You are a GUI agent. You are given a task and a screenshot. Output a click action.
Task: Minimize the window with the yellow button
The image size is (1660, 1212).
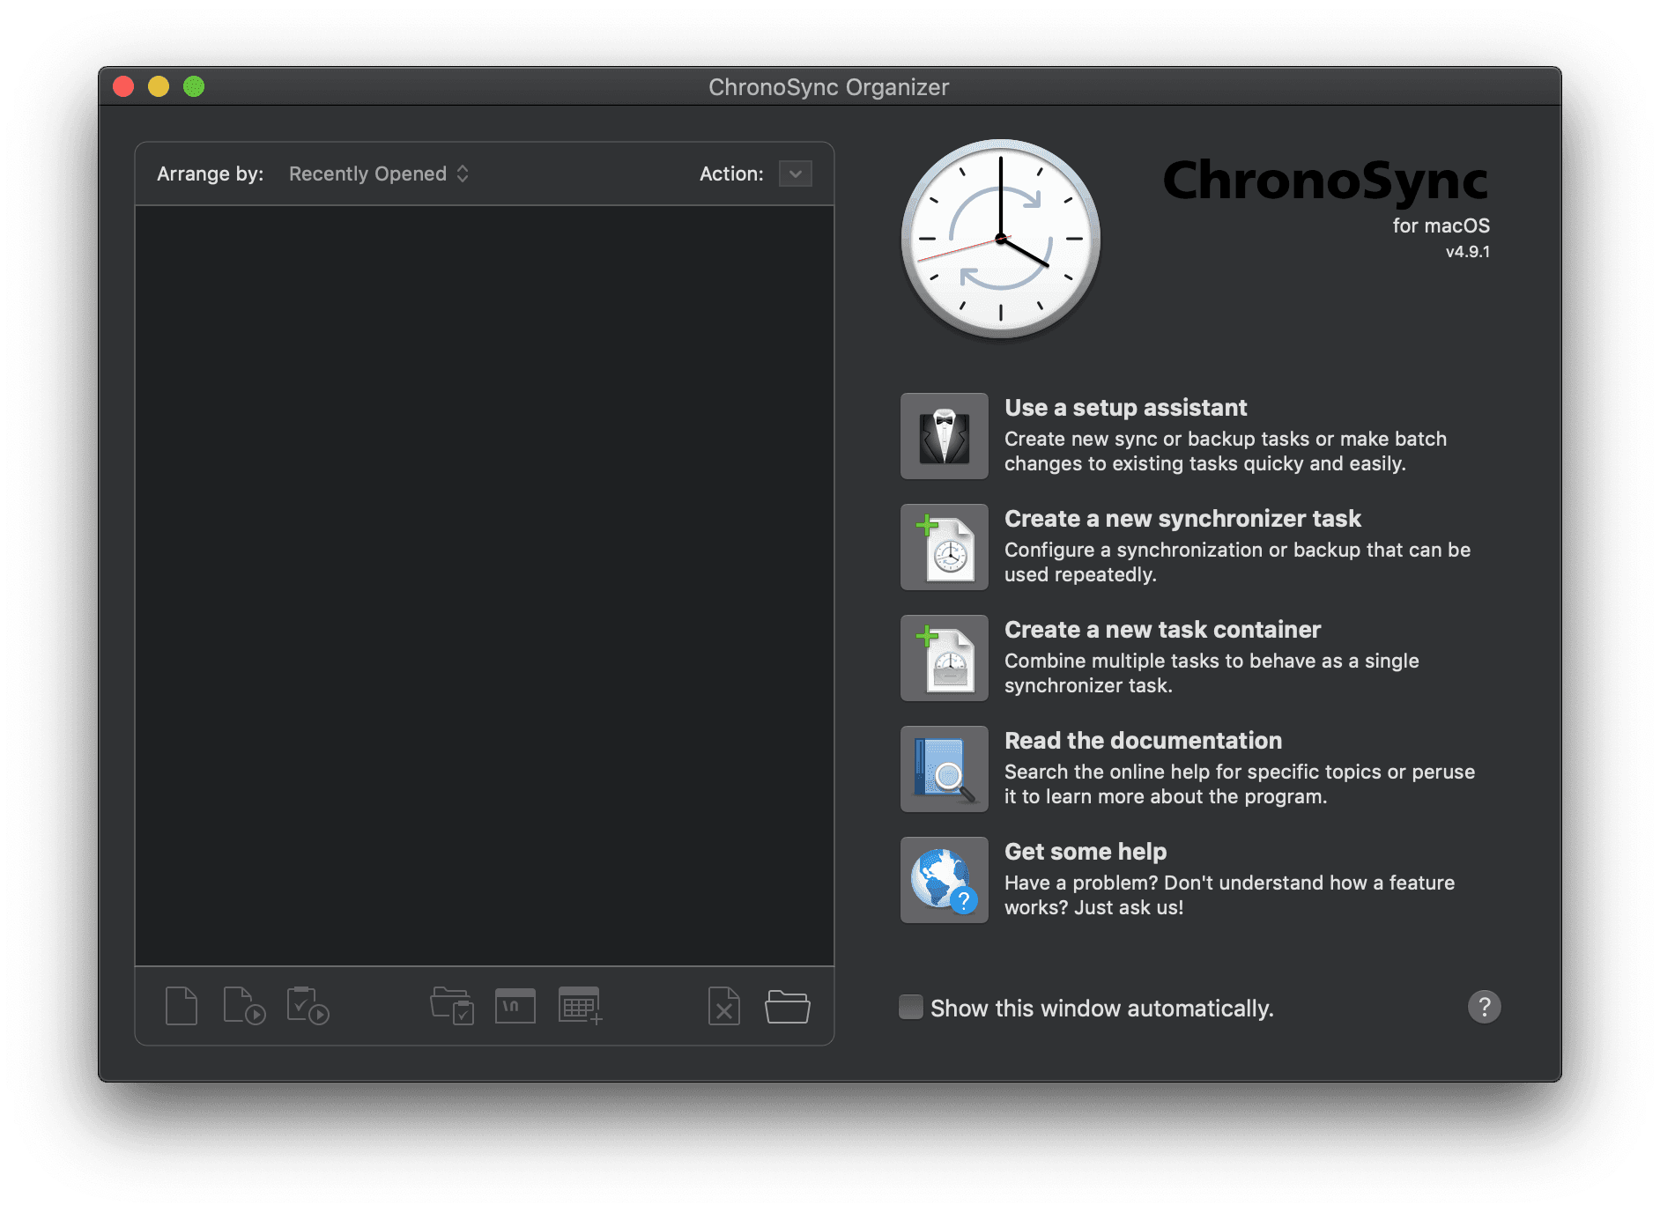159,86
